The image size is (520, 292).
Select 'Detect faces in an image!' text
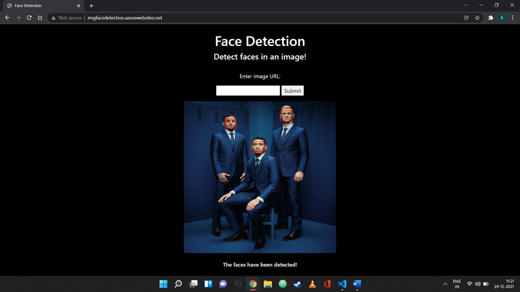click(260, 57)
